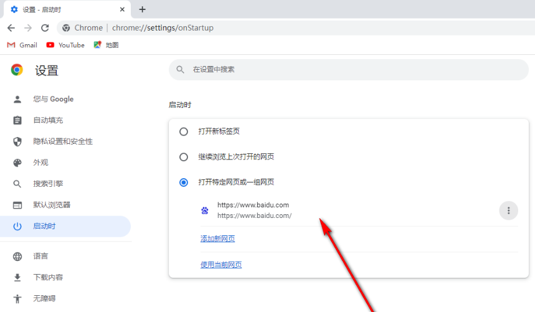Click the magnifier icon in the settings search box
The image size is (535, 312).
[180, 70]
